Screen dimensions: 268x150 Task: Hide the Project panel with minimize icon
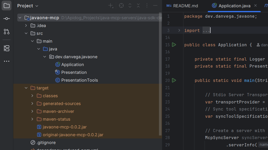click(155, 6)
